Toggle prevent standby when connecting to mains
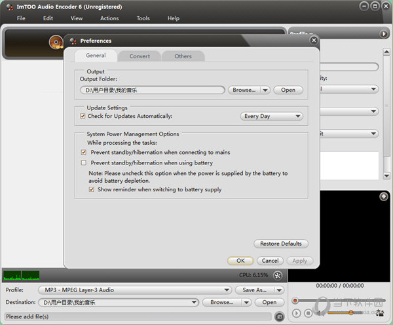 point(84,152)
